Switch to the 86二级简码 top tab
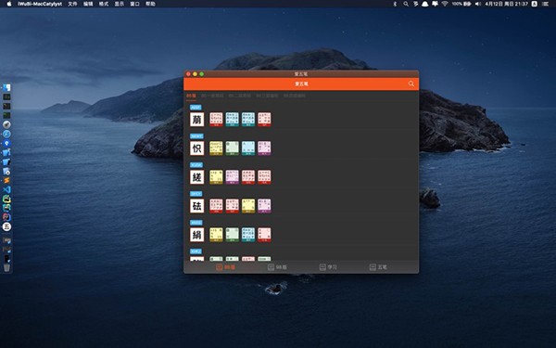The height and width of the screenshot is (348, 556). coord(240,96)
